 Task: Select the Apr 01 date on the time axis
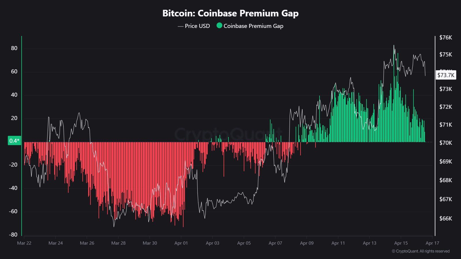pyautogui.click(x=181, y=243)
